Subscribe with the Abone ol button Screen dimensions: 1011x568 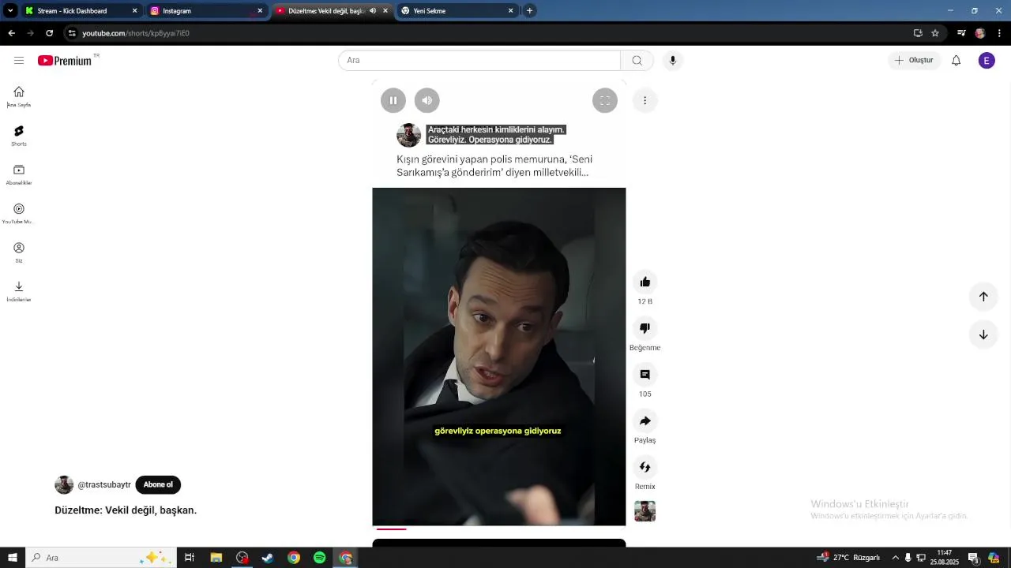tap(158, 485)
